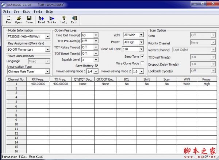Click the Scan column header
This screenshot has width=219, height=160.
[167, 79]
